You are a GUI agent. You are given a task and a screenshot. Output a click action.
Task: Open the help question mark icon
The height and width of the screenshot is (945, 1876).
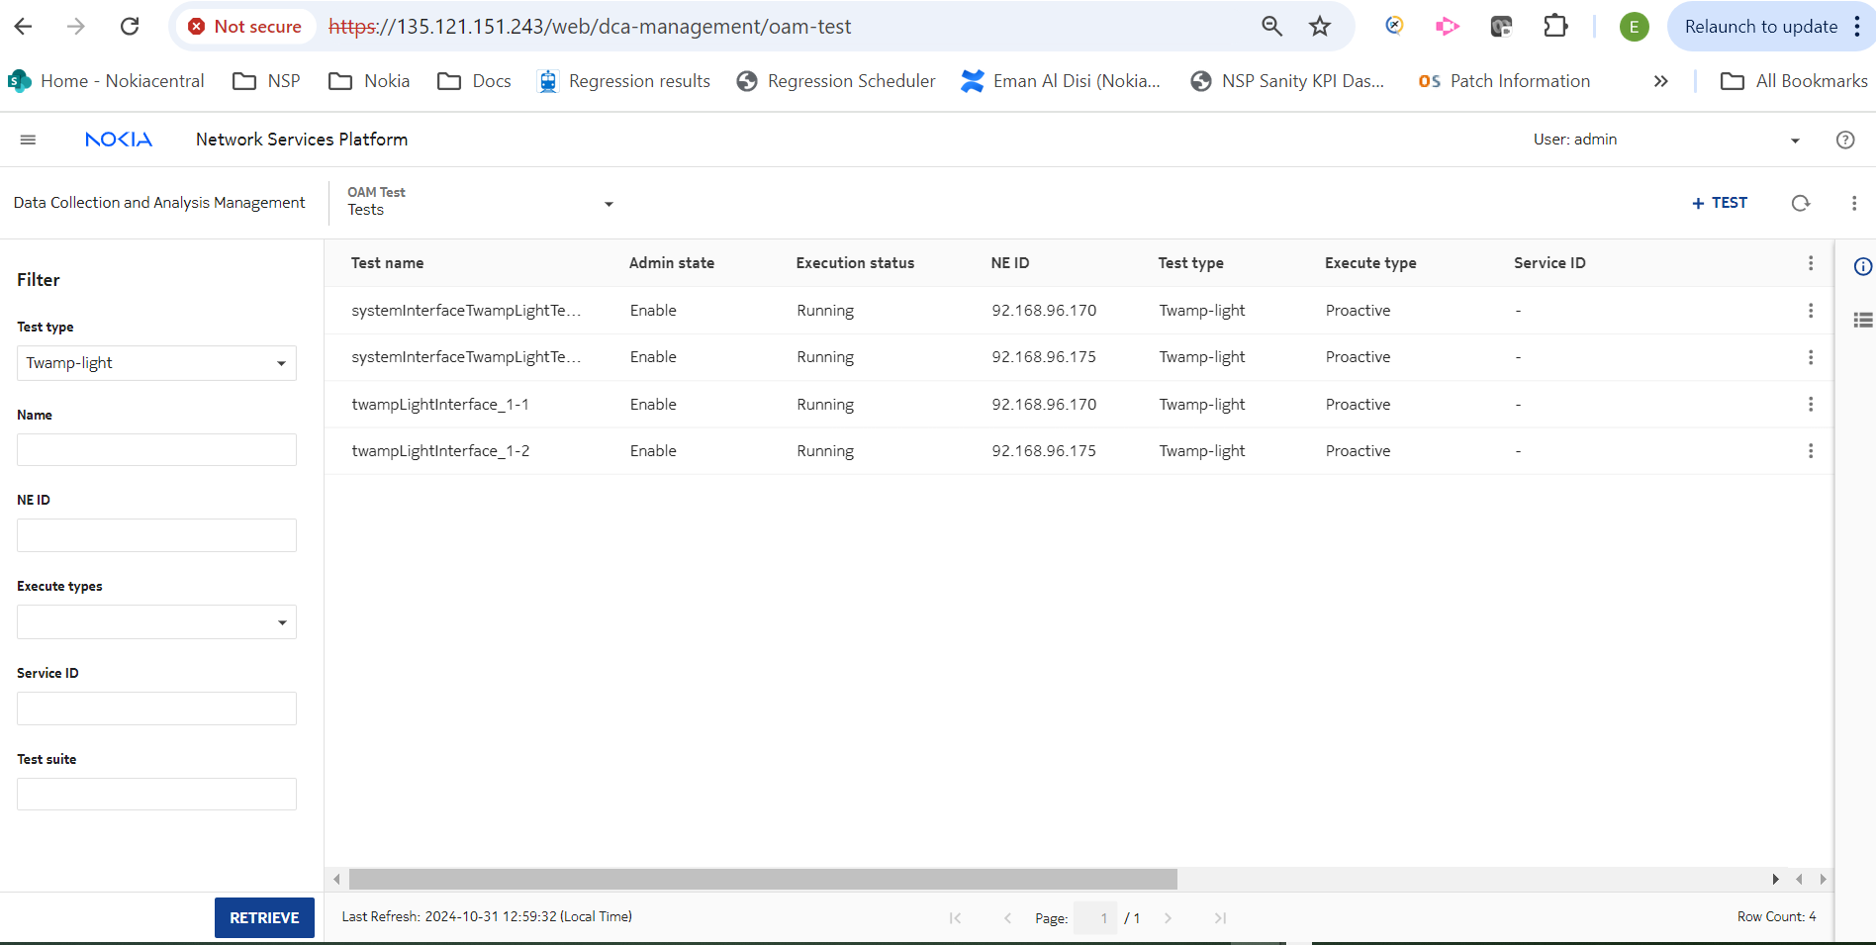tap(1844, 140)
